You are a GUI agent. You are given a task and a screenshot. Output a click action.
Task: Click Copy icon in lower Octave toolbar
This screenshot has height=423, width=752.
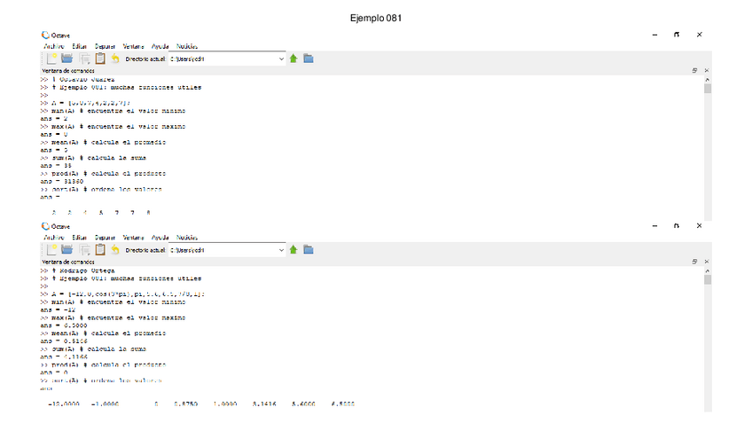pyautogui.click(x=84, y=250)
